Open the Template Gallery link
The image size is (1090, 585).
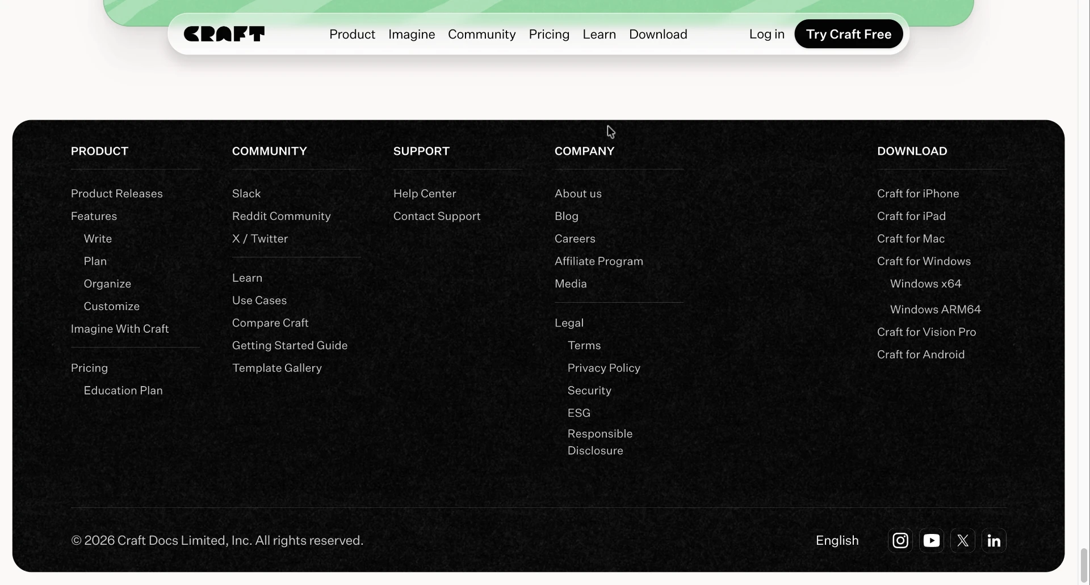[x=277, y=368]
